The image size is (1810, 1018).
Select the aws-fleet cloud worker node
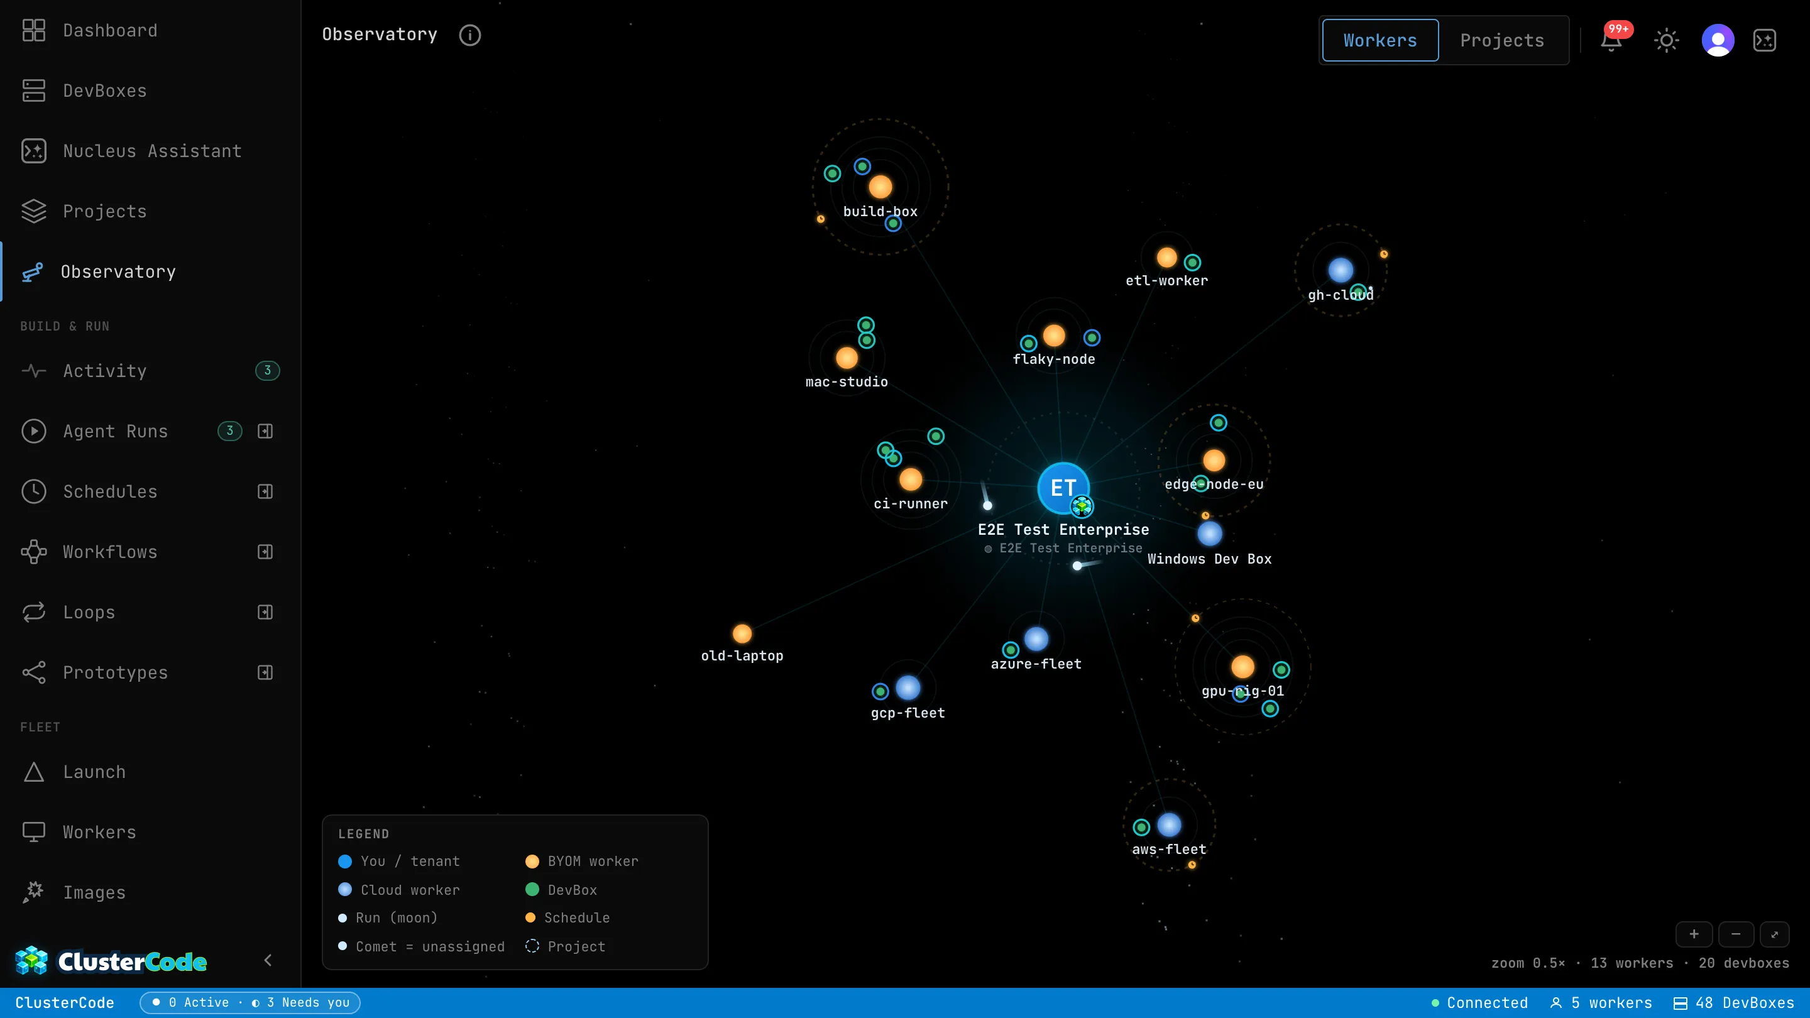[1169, 825]
